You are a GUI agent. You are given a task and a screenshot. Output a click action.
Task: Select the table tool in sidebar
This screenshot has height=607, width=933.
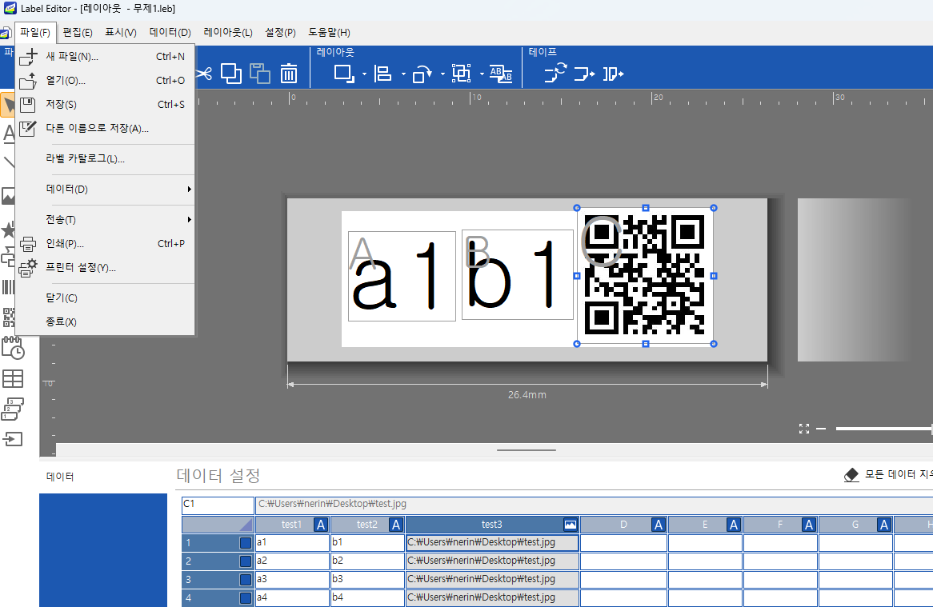pos(13,379)
